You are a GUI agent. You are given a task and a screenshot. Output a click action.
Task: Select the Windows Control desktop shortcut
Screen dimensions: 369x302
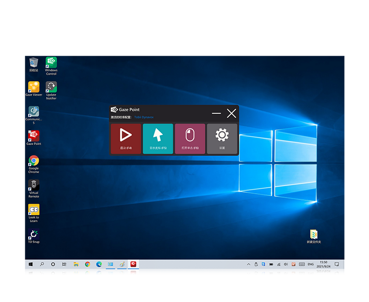click(51, 66)
